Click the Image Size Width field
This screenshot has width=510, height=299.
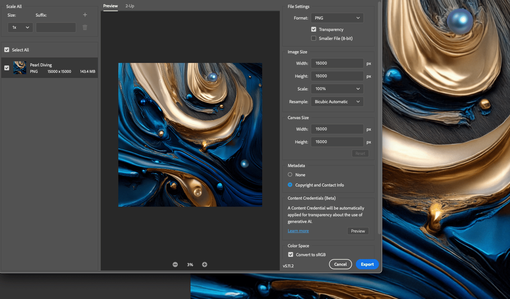(337, 63)
